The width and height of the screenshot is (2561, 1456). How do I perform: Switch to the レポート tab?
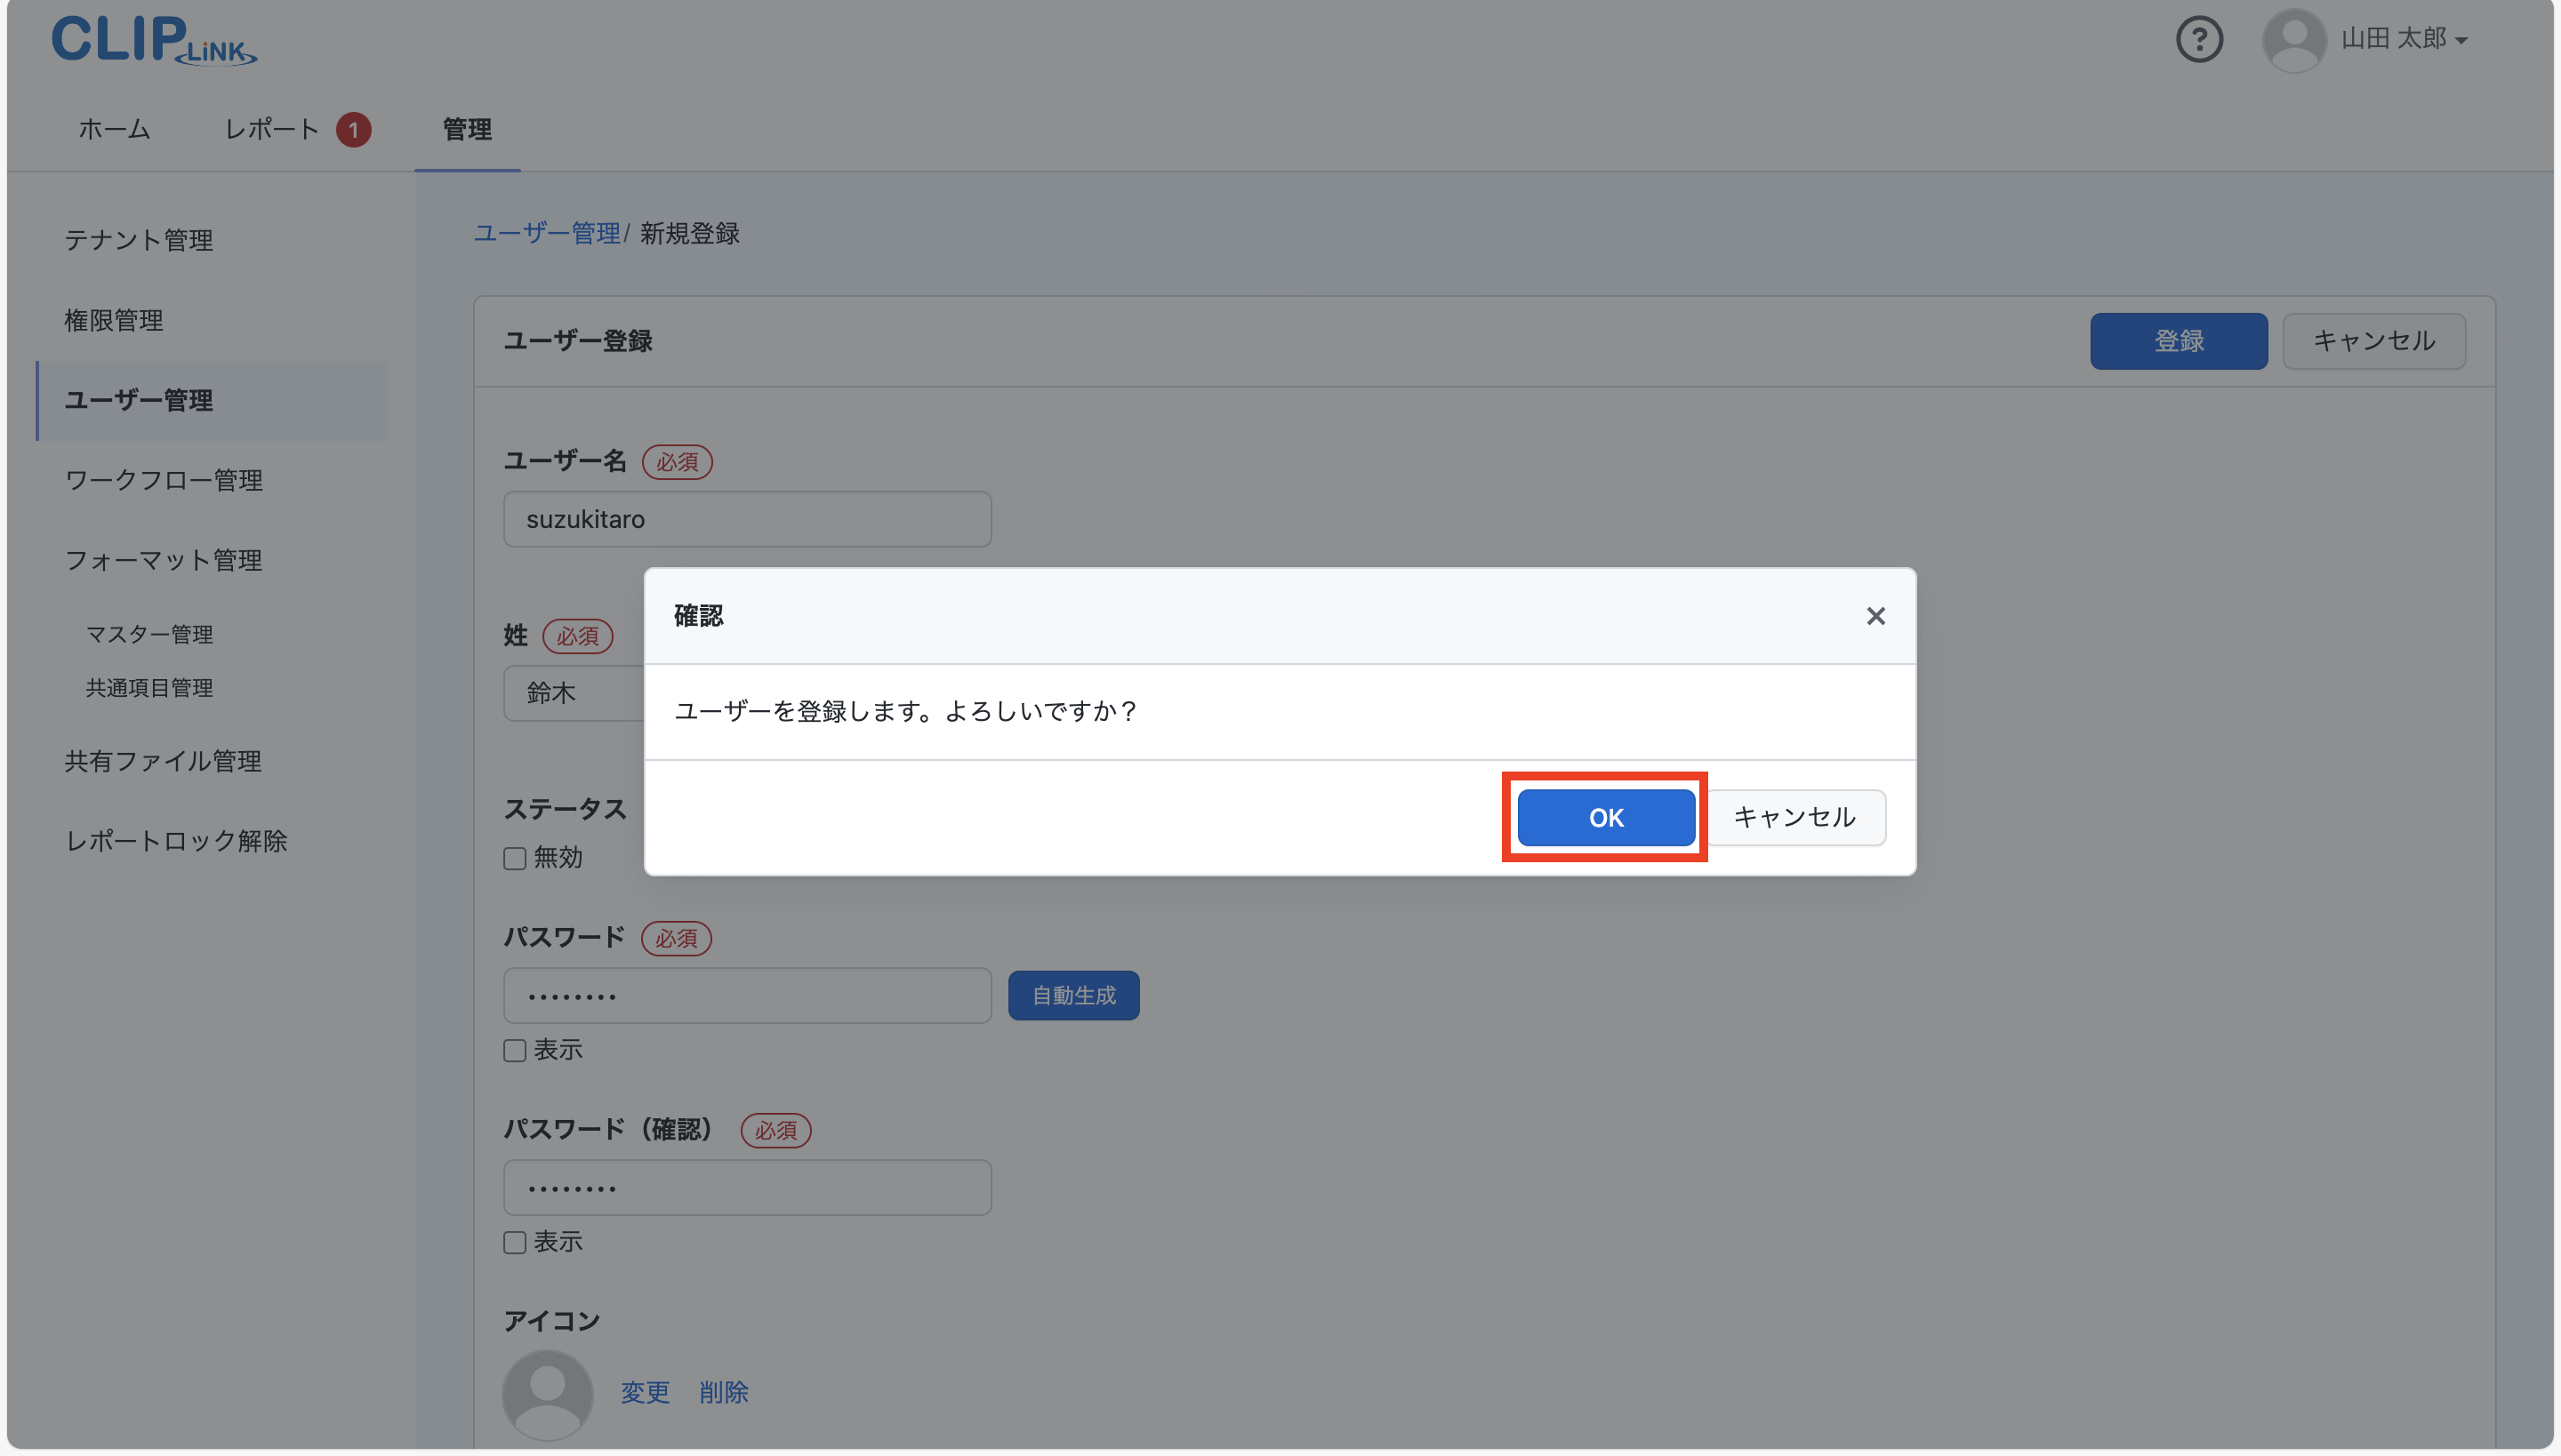(272, 129)
